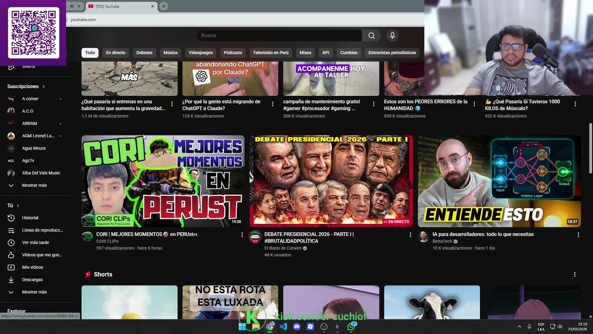The height and width of the screenshot is (334, 593).
Task: Open options for PEORES ERRORES video
Action: pos(474,104)
